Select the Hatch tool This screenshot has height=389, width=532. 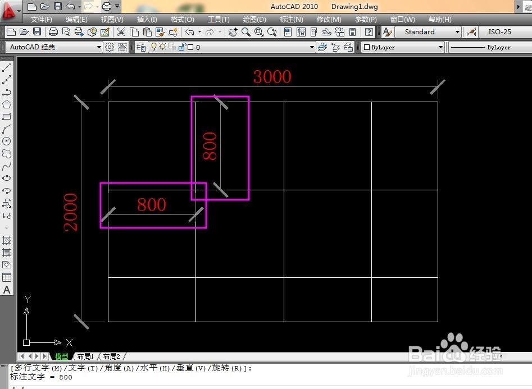[7, 240]
